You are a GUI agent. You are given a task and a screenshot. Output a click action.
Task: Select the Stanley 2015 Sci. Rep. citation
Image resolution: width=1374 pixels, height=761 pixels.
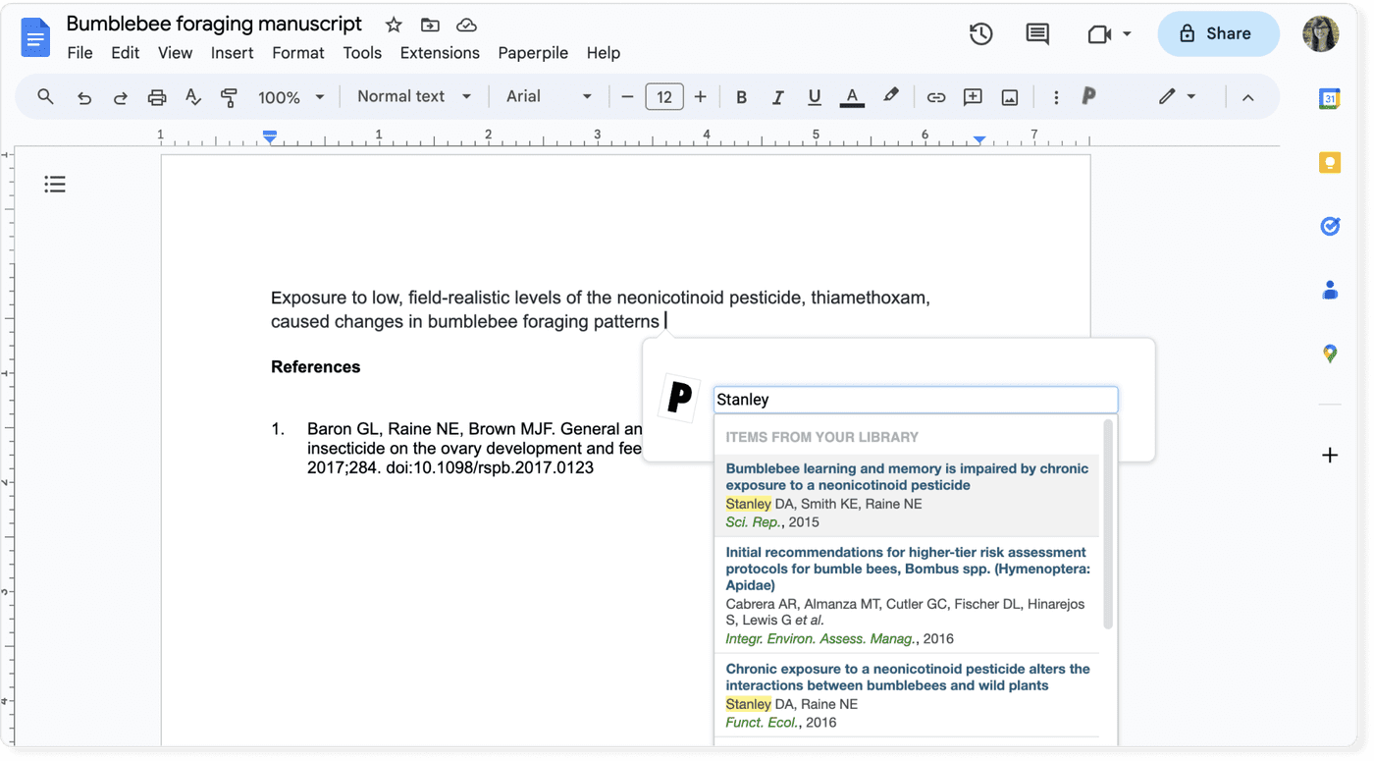906,494
